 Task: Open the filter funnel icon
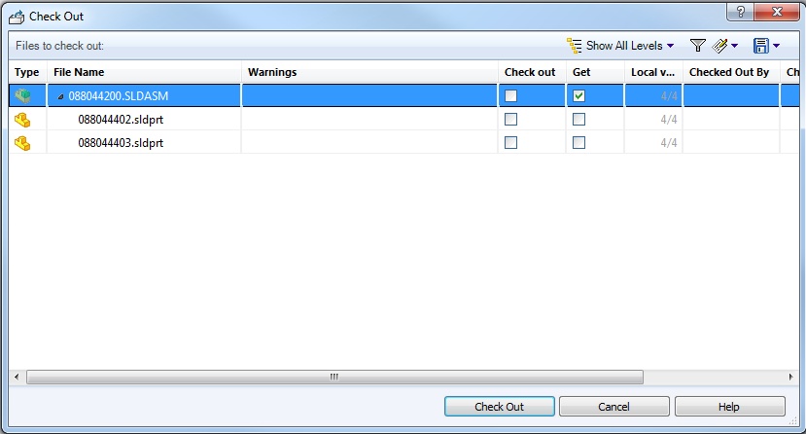coord(697,46)
